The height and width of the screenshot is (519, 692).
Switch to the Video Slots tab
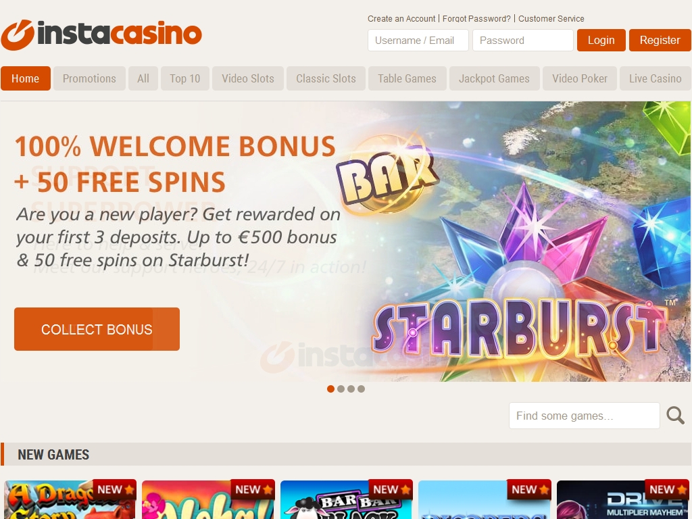[x=248, y=78]
